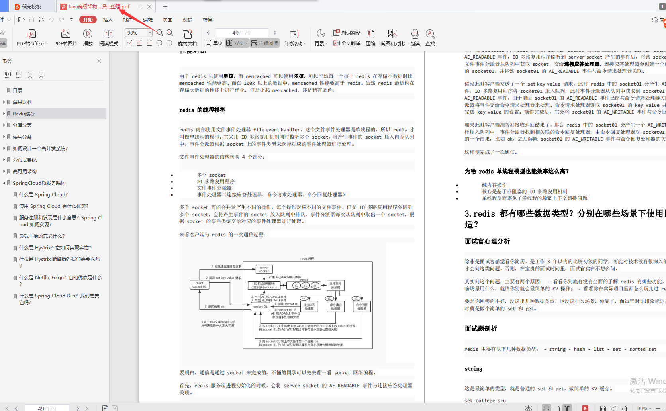Click the zoom out magnifier icon
Viewport: 666px width, 411px height.
pyautogui.click(x=159, y=33)
